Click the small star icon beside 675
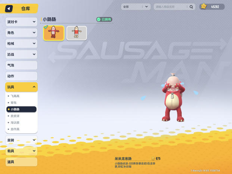The width and height of the screenshot is (232, 174). [153, 159]
